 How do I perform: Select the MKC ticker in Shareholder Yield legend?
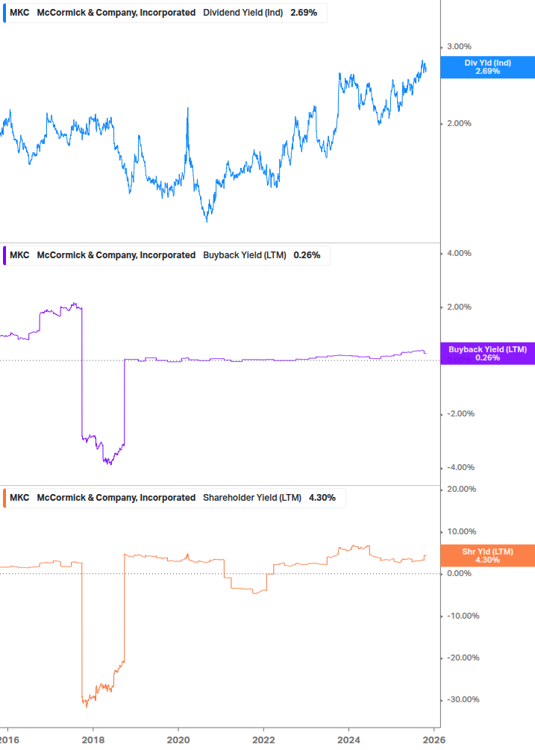tap(19, 498)
